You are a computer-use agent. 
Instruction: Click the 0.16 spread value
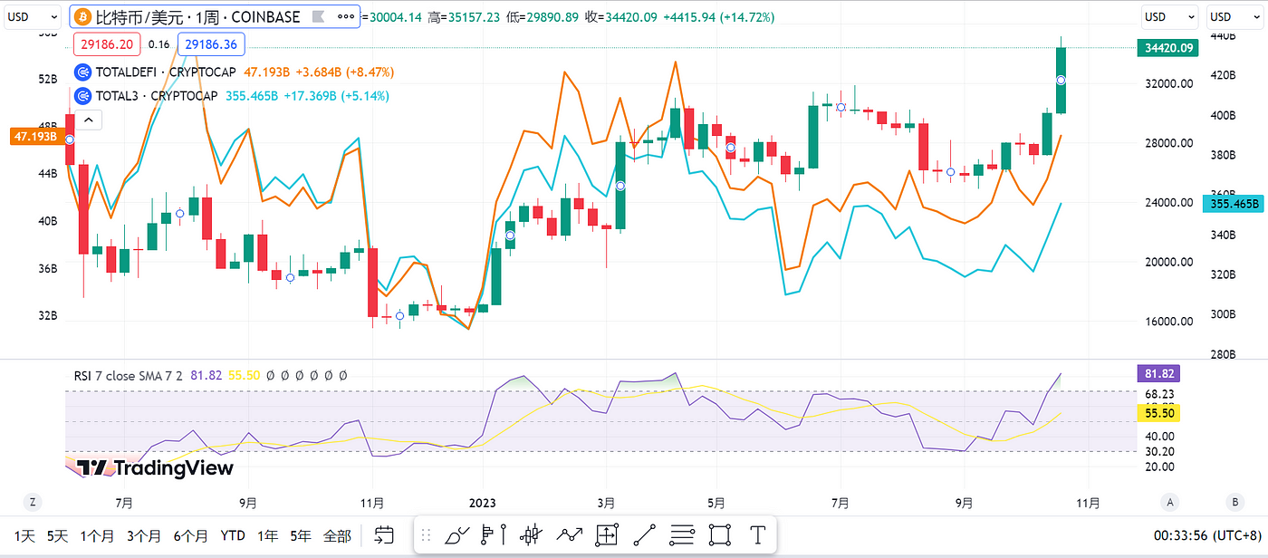pyautogui.click(x=158, y=43)
